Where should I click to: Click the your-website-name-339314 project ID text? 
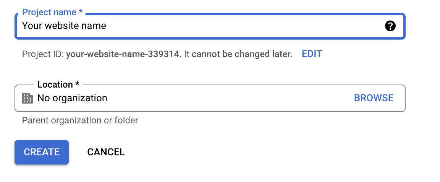(123, 54)
